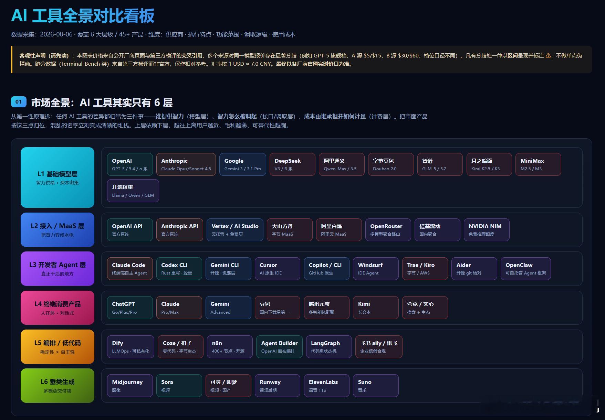Click the OpenAI model card

click(130, 164)
